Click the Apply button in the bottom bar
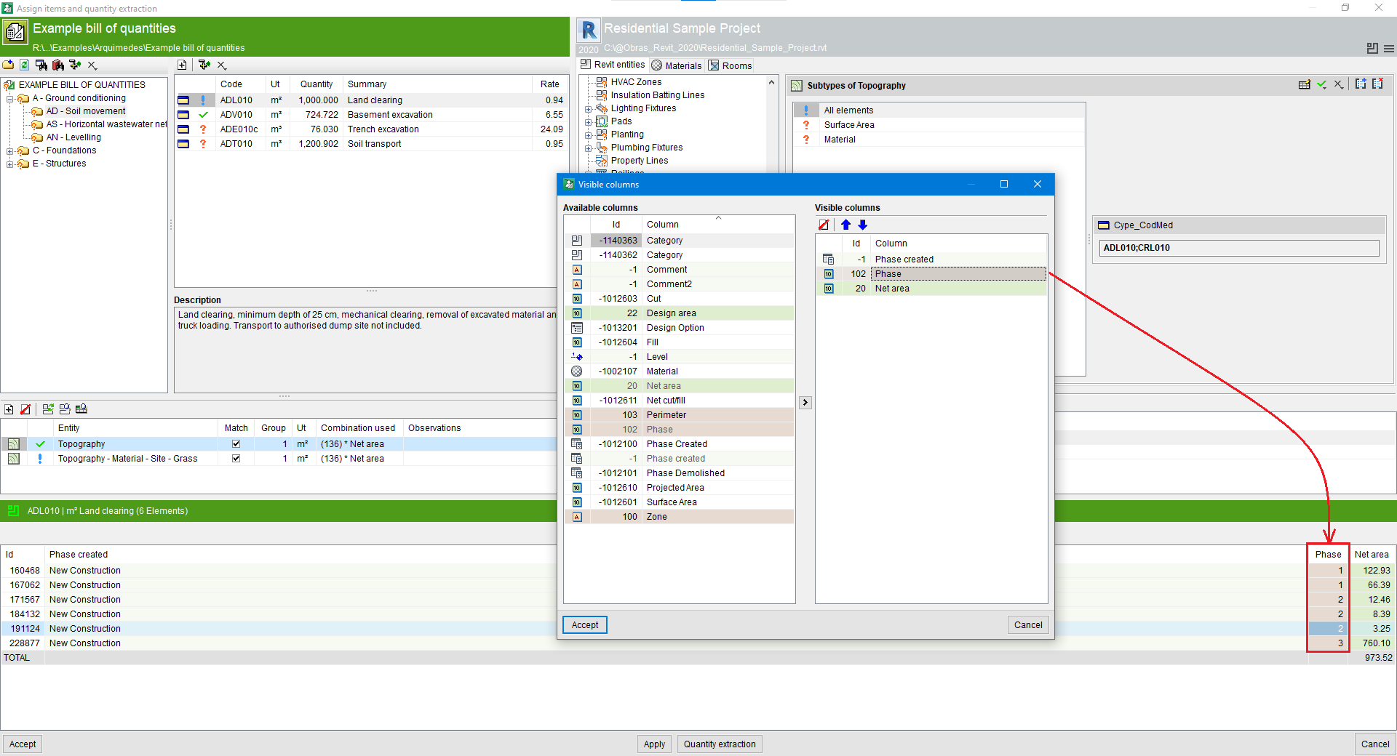This screenshot has width=1397, height=756. coord(654,744)
